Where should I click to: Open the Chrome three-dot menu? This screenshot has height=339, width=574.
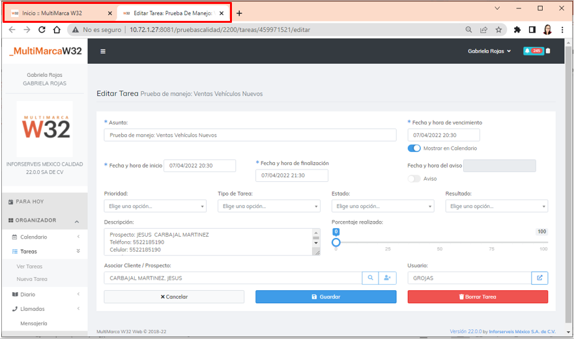(562, 30)
